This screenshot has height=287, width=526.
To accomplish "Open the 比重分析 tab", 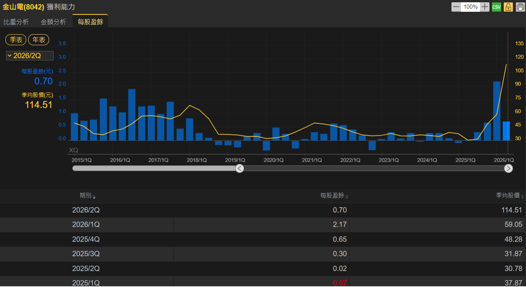I will click(x=16, y=22).
